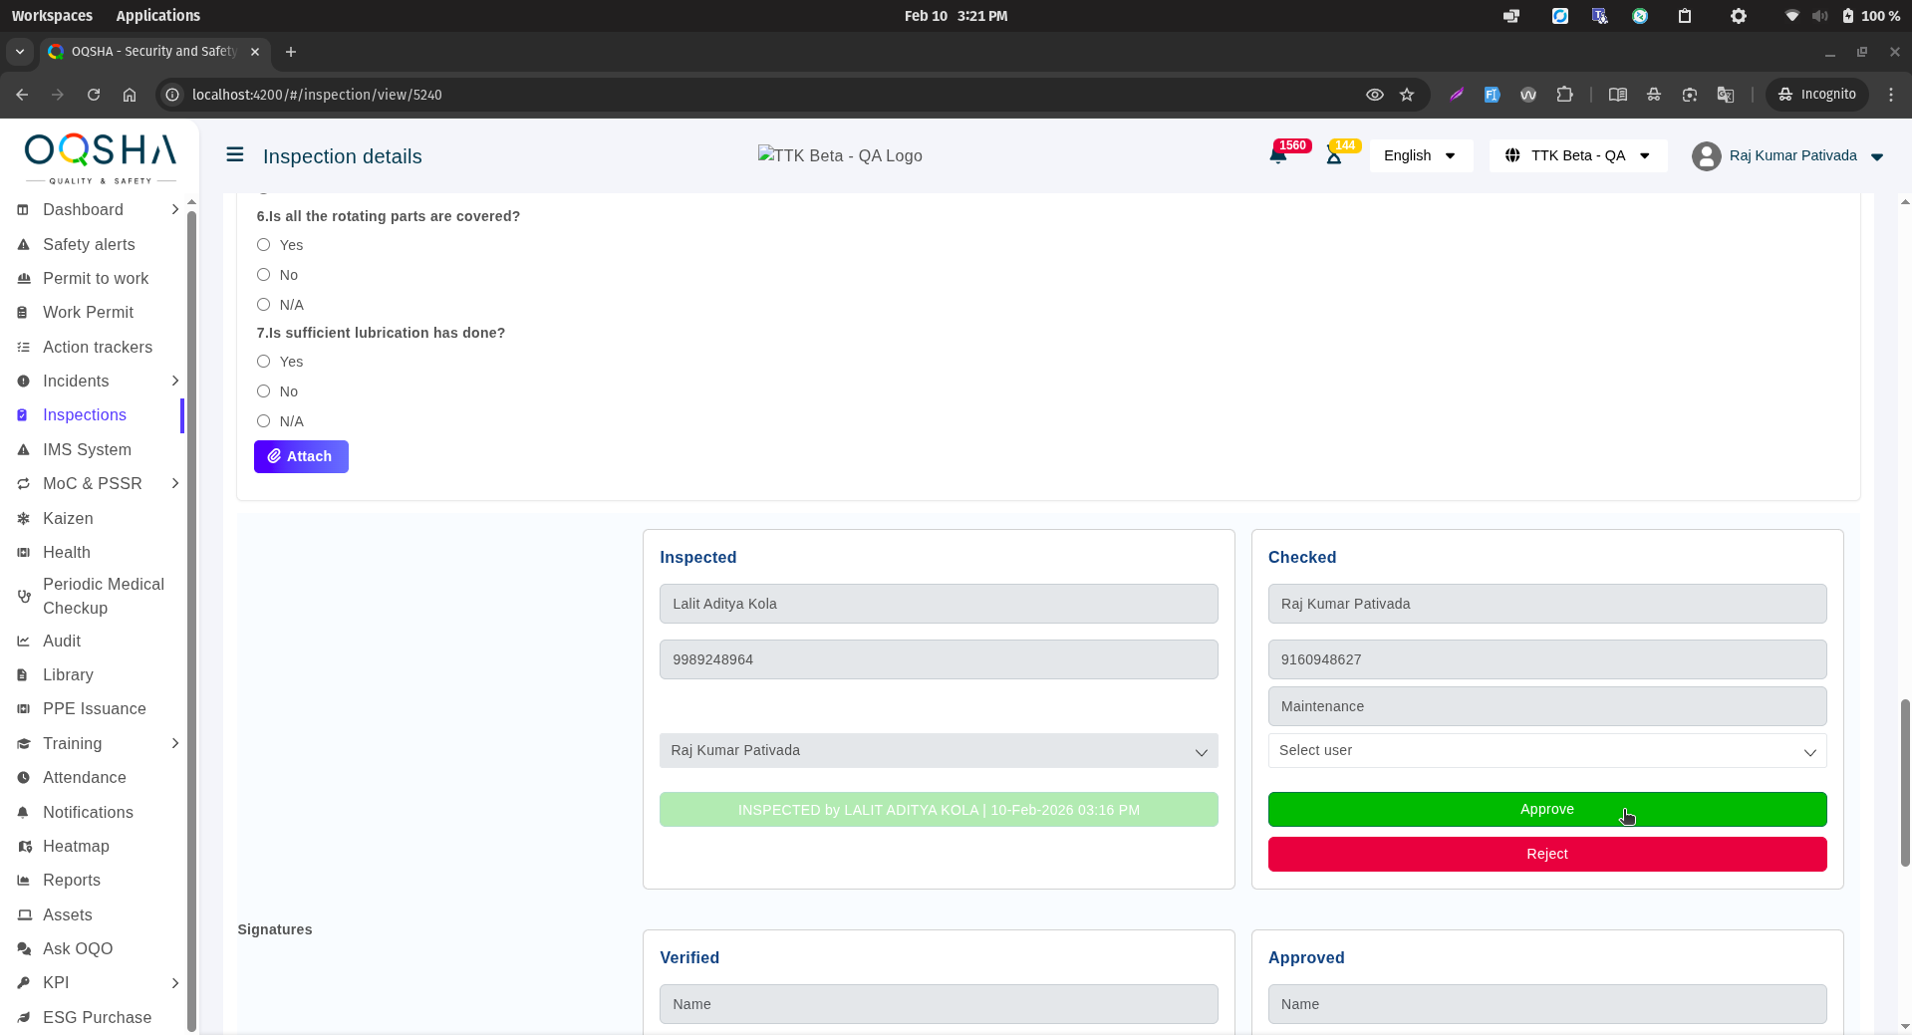
Task: Click the Name field under Verified
Action: (x=938, y=1004)
